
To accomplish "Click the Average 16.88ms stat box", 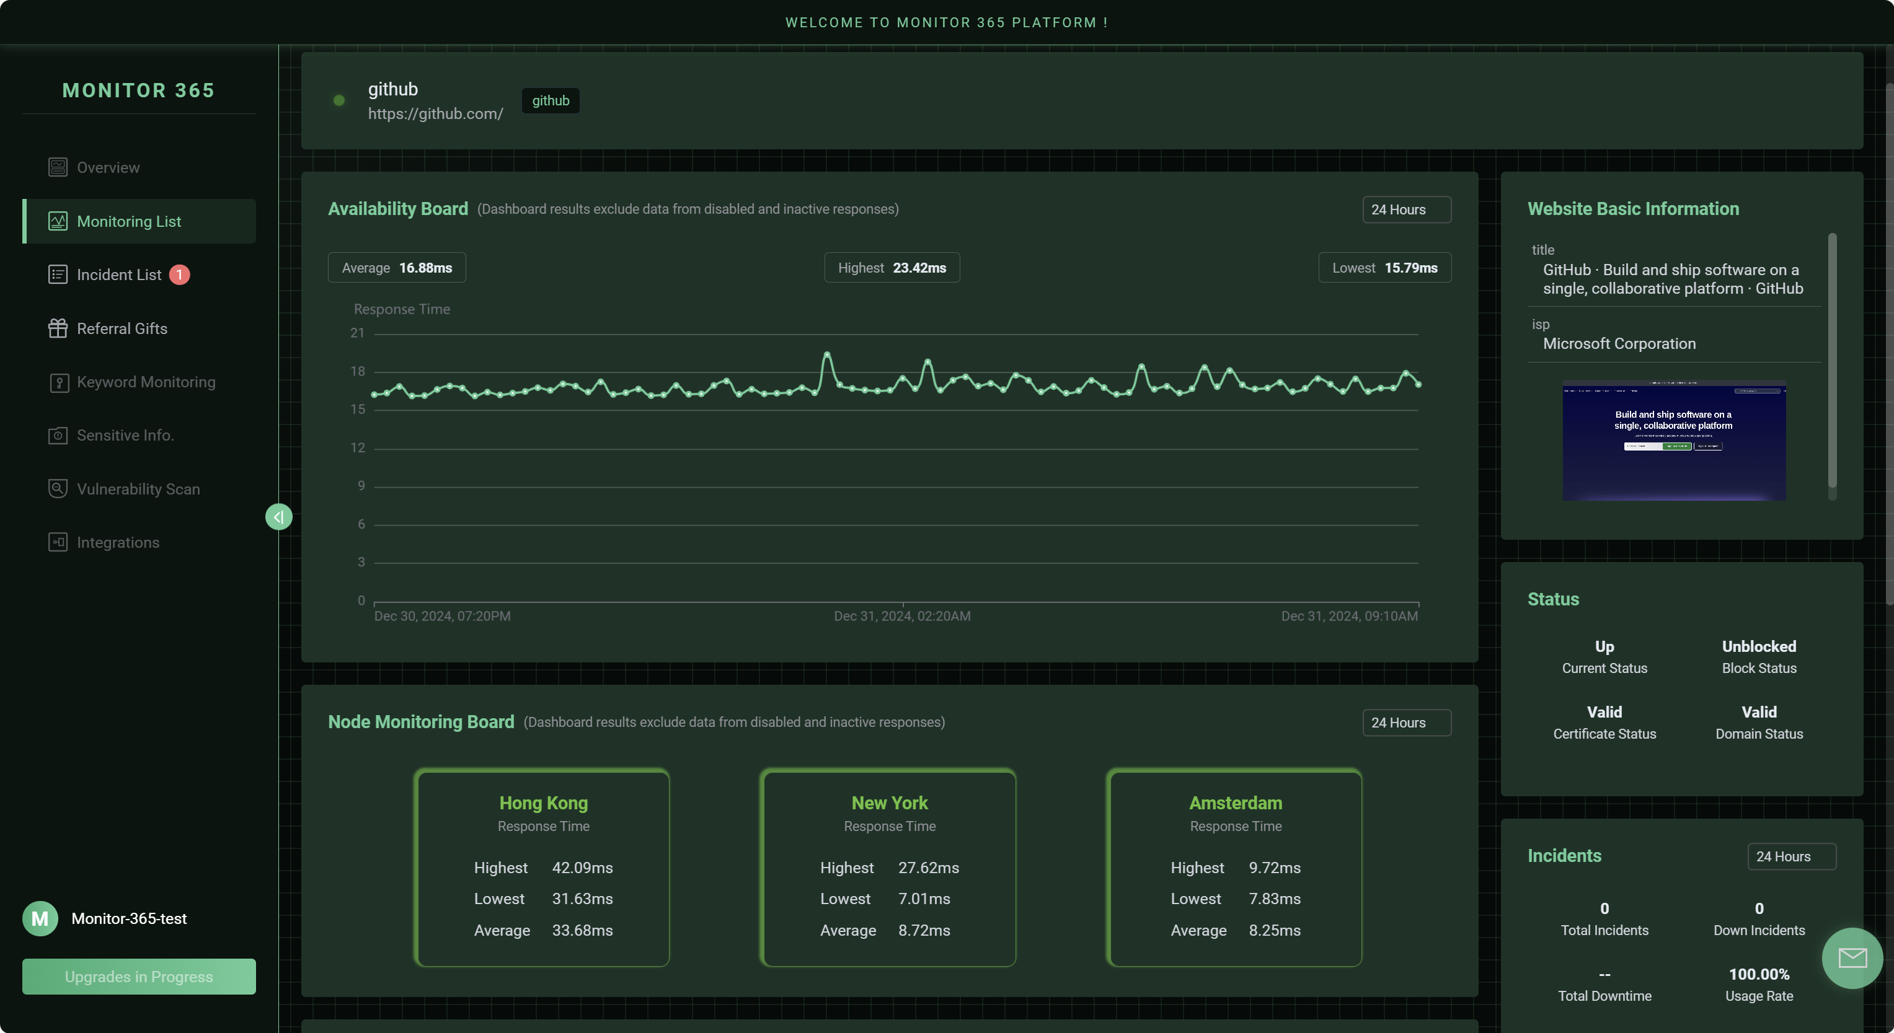I will 397,268.
